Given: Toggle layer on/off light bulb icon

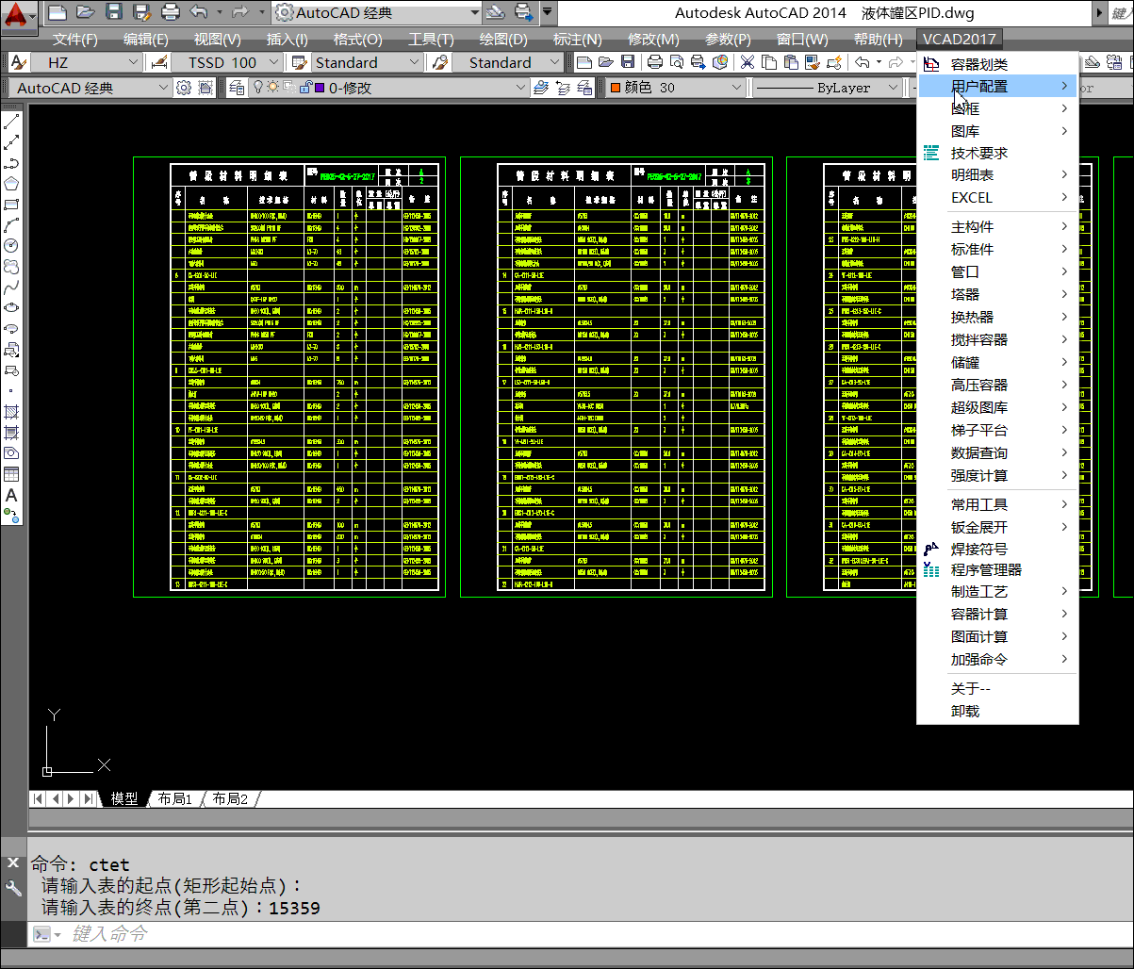Looking at the screenshot, I should [x=256, y=88].
